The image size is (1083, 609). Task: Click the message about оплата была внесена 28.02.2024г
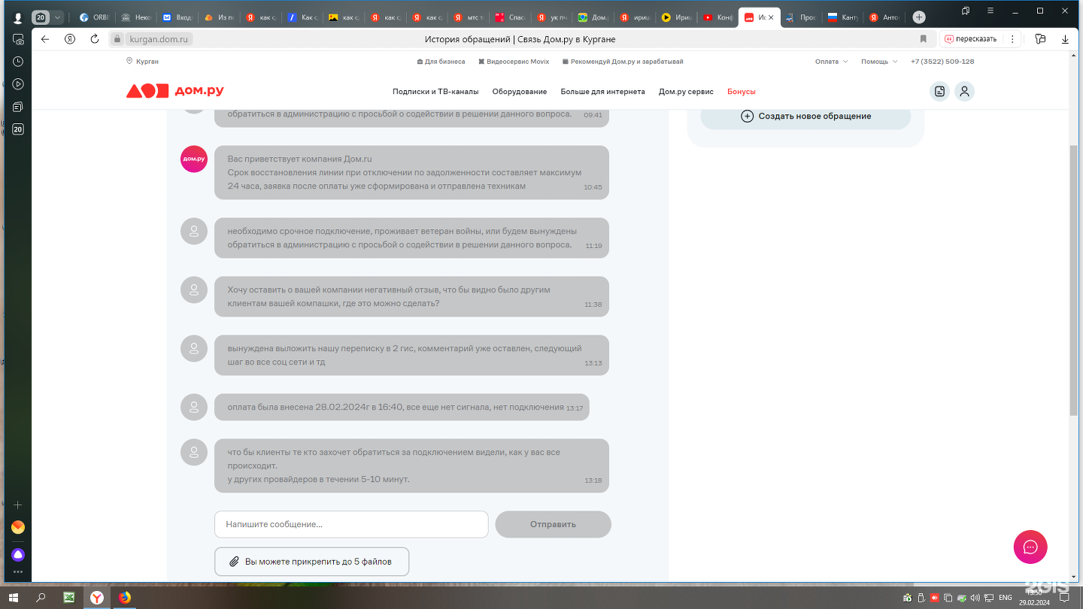(402, 407)
